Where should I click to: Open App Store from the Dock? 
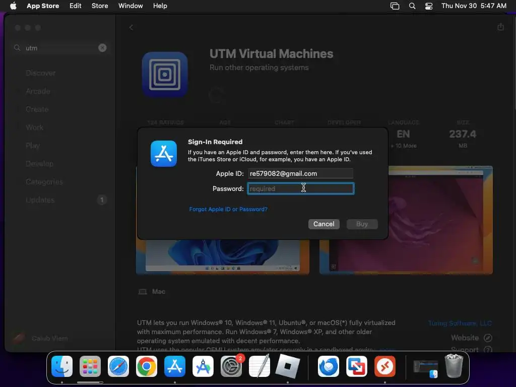tap(175, 366)
